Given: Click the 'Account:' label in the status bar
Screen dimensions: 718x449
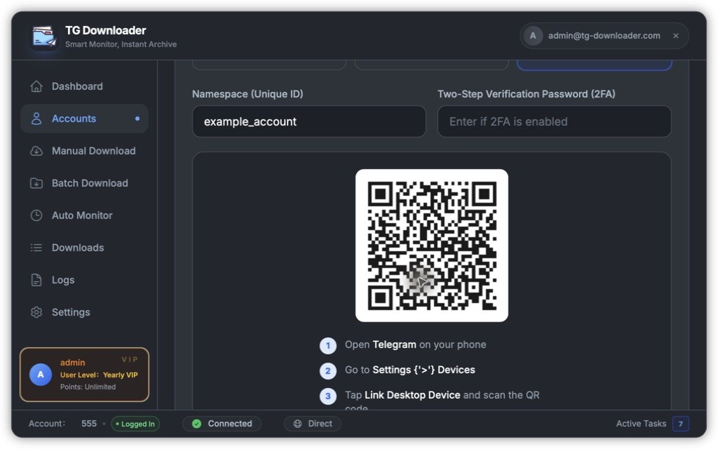Looking at the screenshot, I should [x=47, y=424].
